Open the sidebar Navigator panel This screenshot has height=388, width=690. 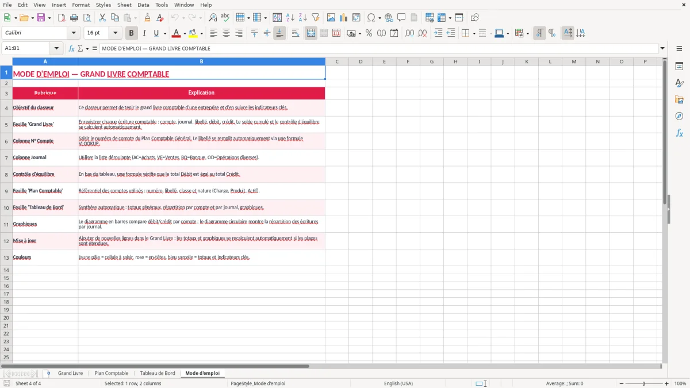[679, 116]
